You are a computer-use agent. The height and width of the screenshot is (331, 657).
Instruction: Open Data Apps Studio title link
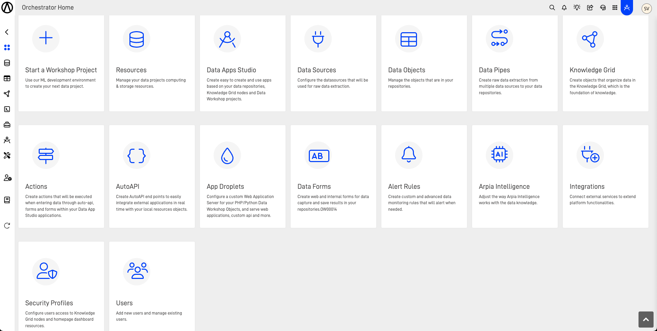tap(231, 70)
